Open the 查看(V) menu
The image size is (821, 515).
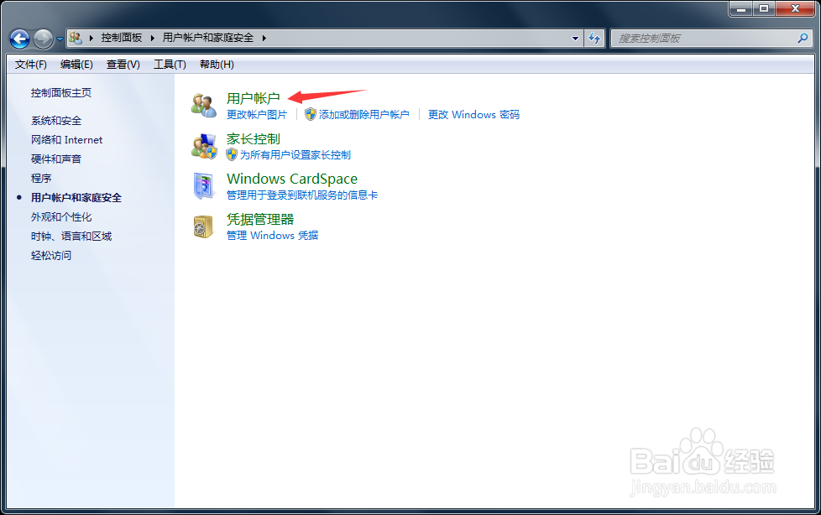(x=123, y=64)
